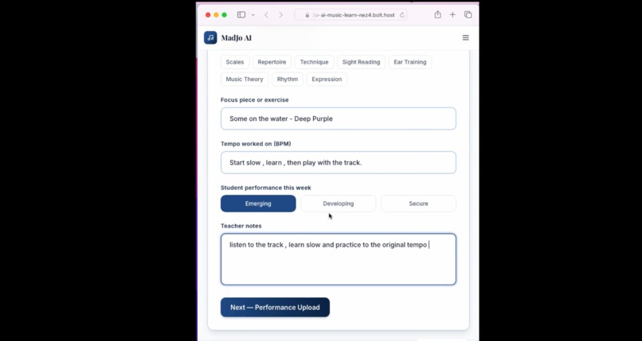
Task: Select the Repertoire focus chip
Action: (x=272, y=62)
